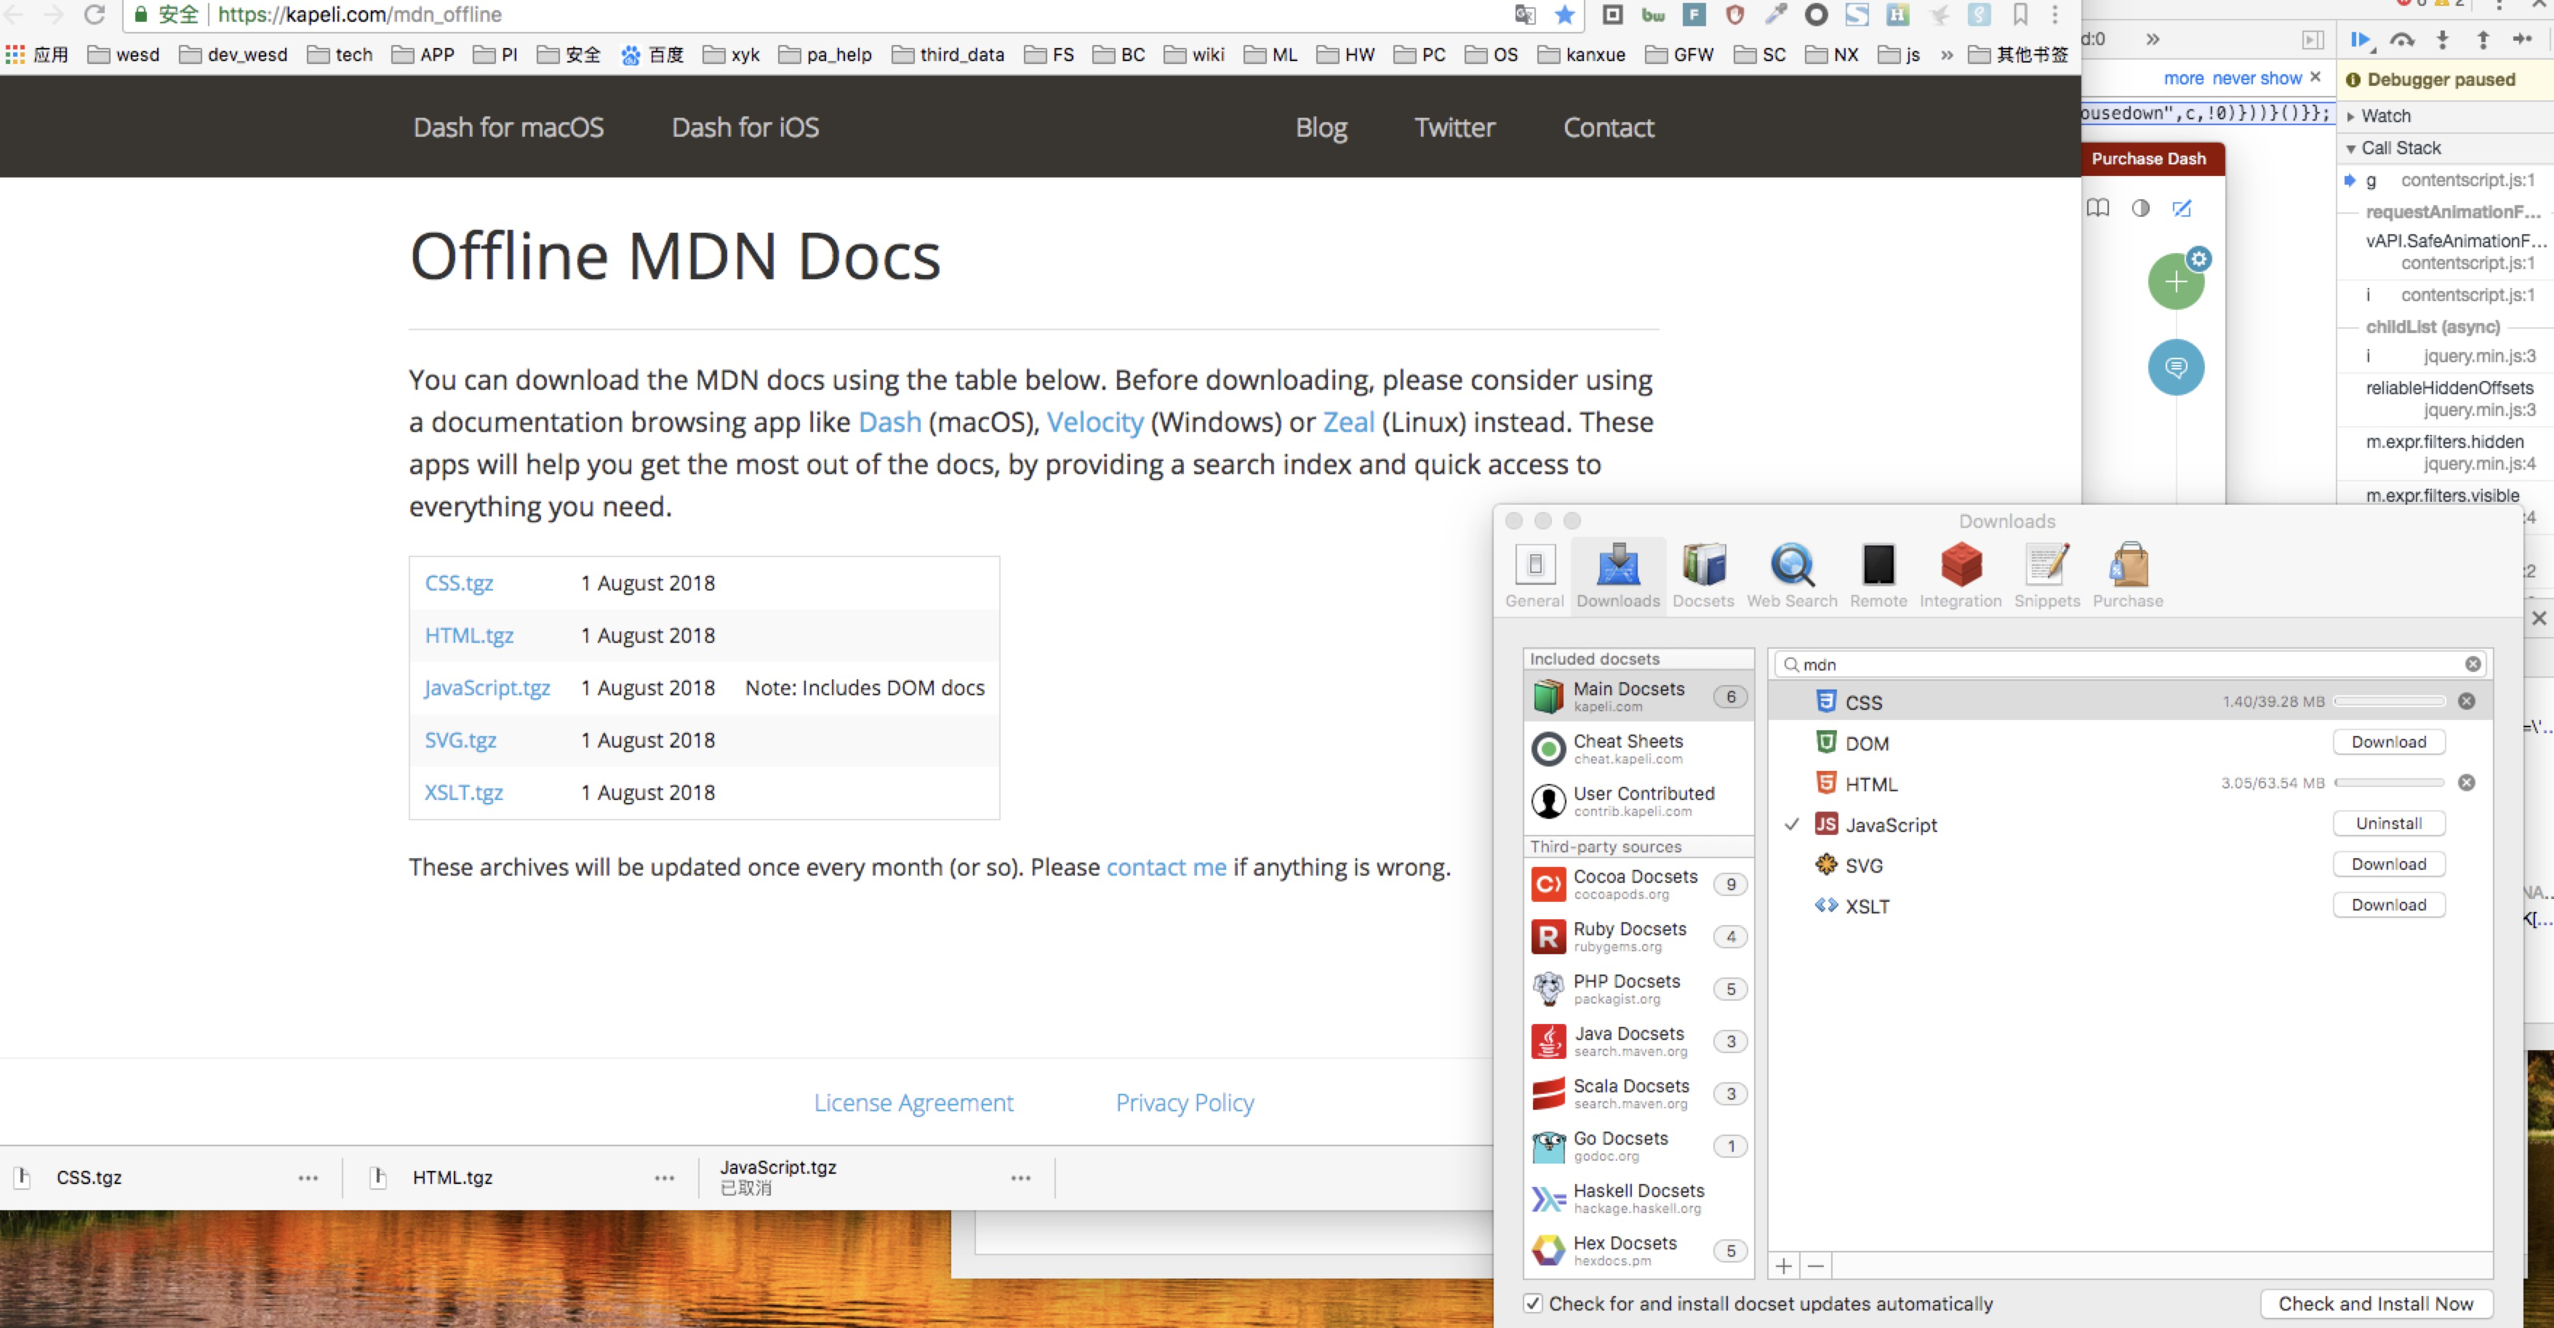The width and height of the screenshot is (2554, 1328).
Task: Open Blog nav link
Action: 1321,127
